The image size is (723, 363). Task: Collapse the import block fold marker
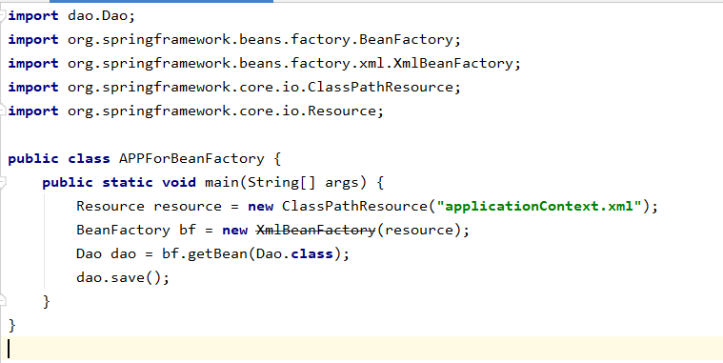coord(2,15)
